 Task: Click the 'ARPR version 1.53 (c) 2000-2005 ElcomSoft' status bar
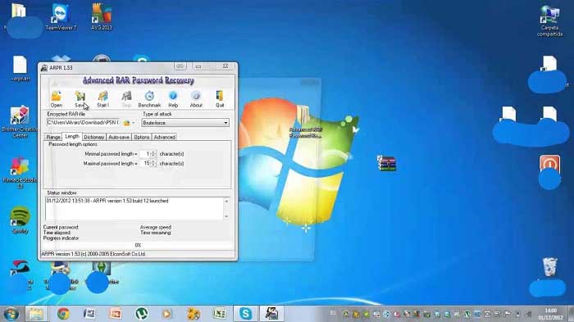138,253
